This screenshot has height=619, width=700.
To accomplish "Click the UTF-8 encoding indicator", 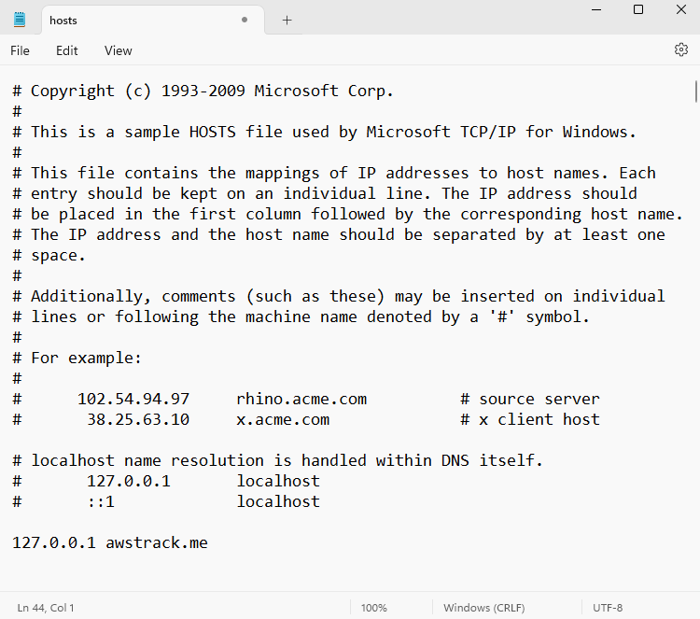I will (x=608, y=608).
